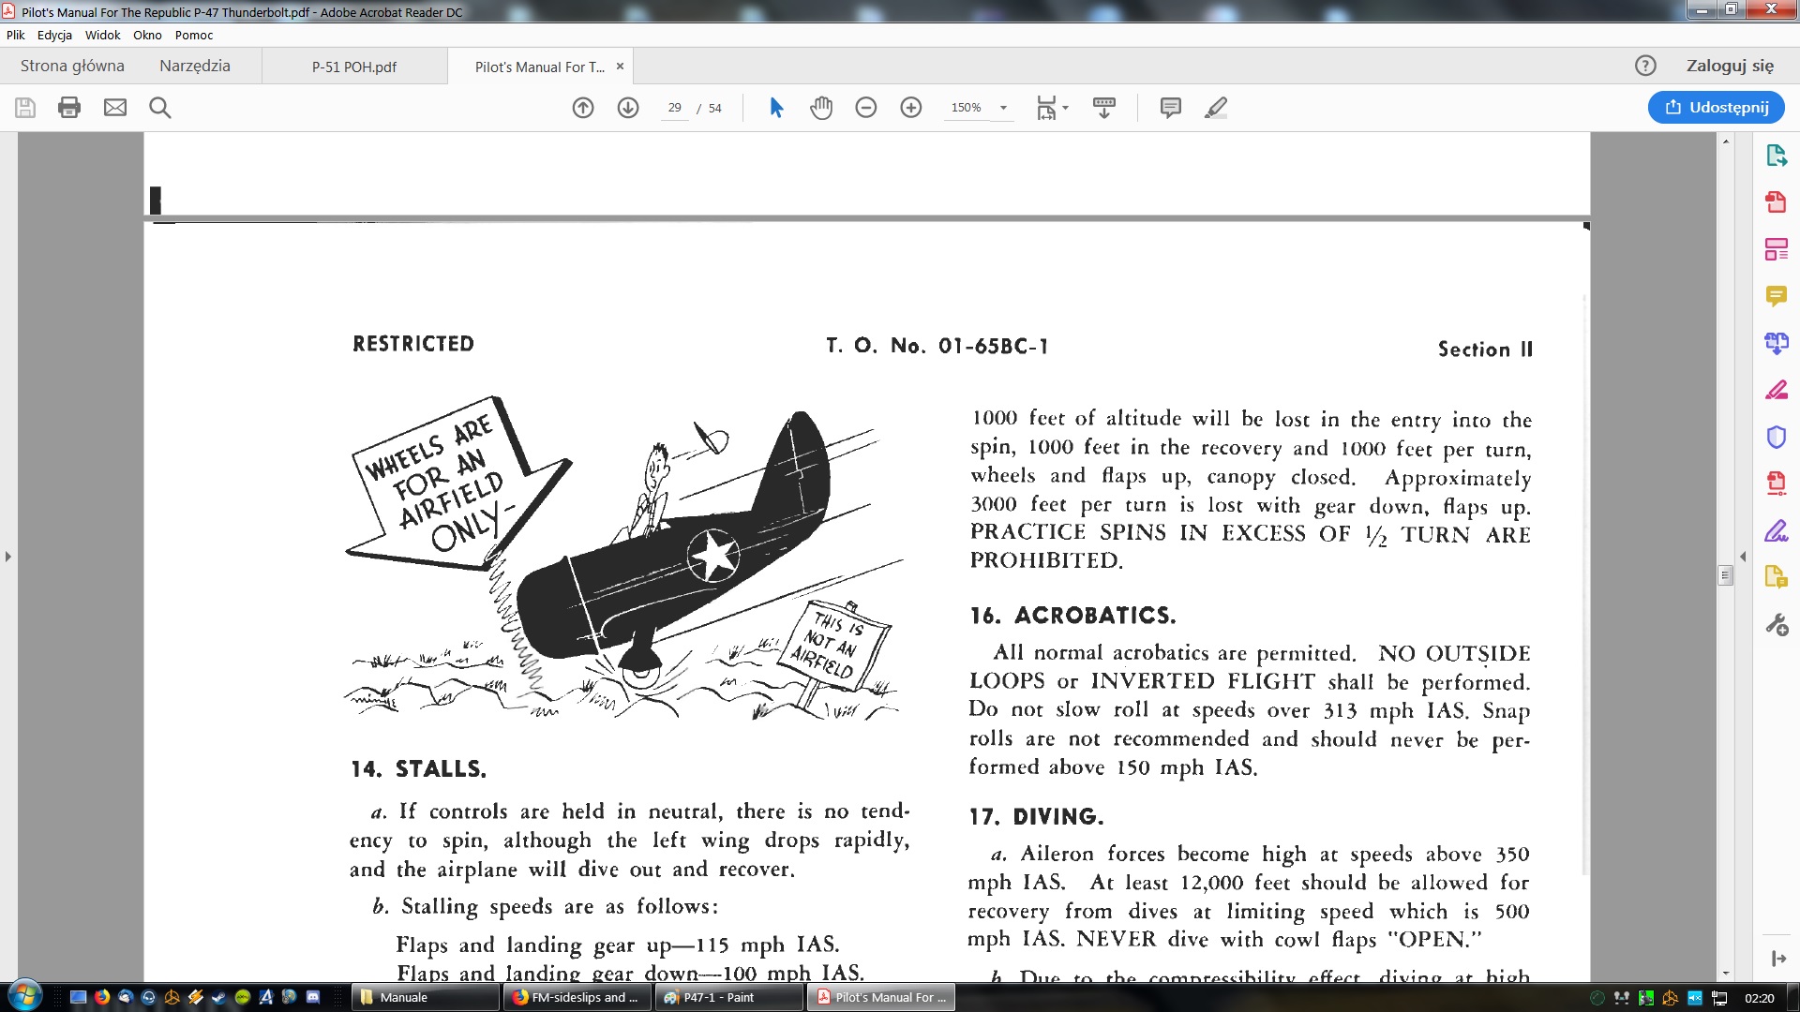Open the Pomoc menu
This screenshot has height=1012, width=1800.
(194, 35)
